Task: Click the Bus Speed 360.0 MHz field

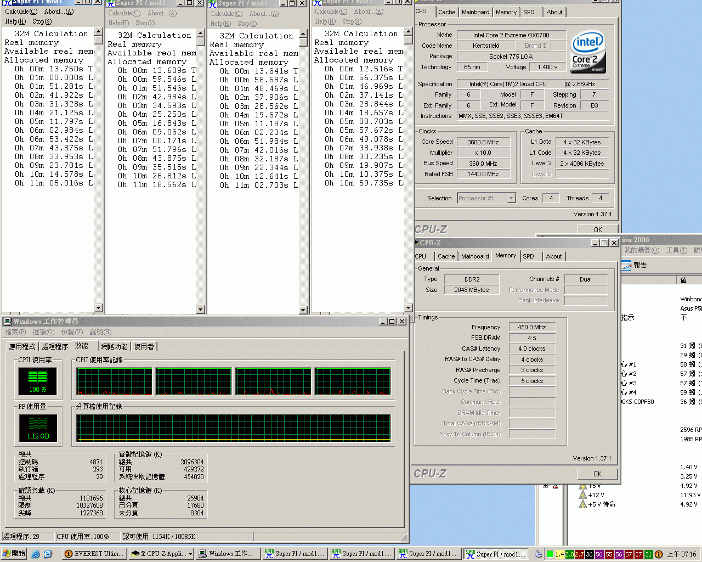Action: (x=483, y=164)
